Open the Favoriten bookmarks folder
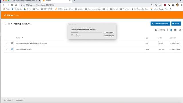This screenshot has width=183, height=103. click(124, 9)
